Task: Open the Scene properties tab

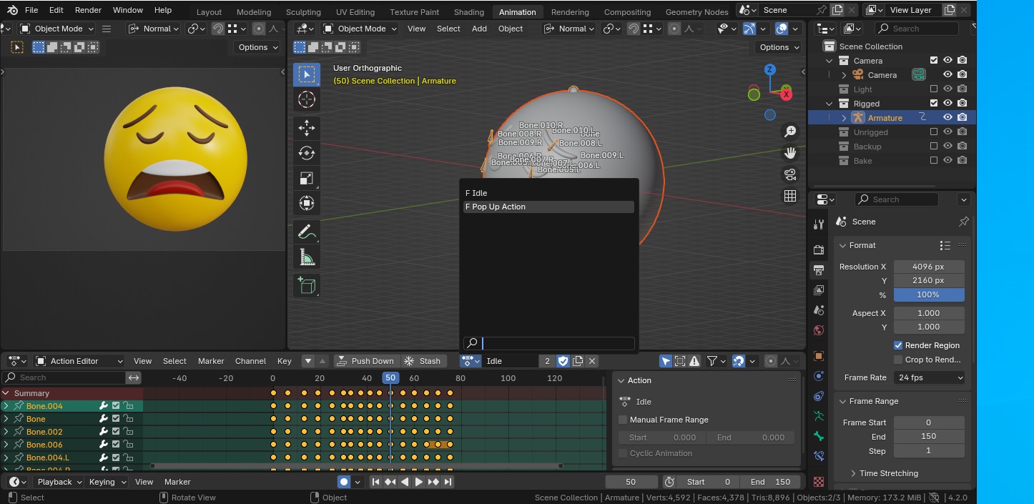Action: [819, 310]
